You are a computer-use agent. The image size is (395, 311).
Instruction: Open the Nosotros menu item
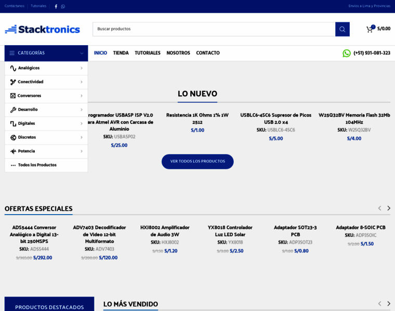[x=178, y=53]
